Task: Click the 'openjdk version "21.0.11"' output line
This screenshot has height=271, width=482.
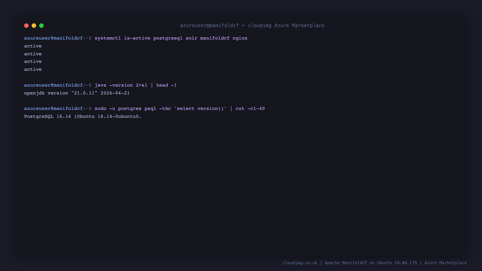Action: click(77, 93)
